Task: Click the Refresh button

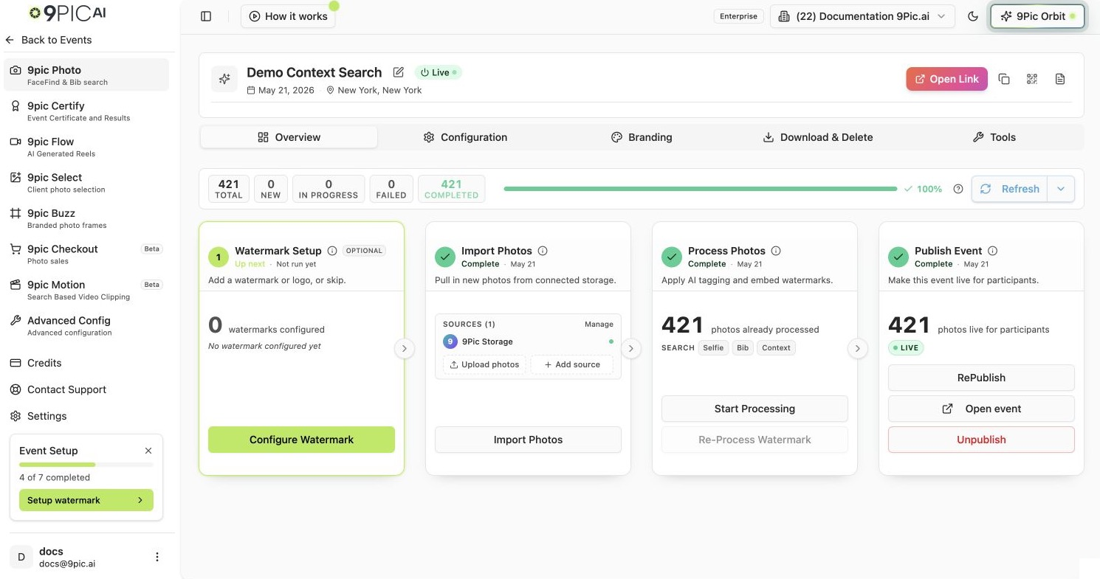Action: pos(1009,189)
